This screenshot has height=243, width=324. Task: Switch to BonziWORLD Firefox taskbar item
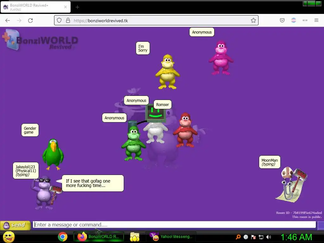(x=99, y=237)
